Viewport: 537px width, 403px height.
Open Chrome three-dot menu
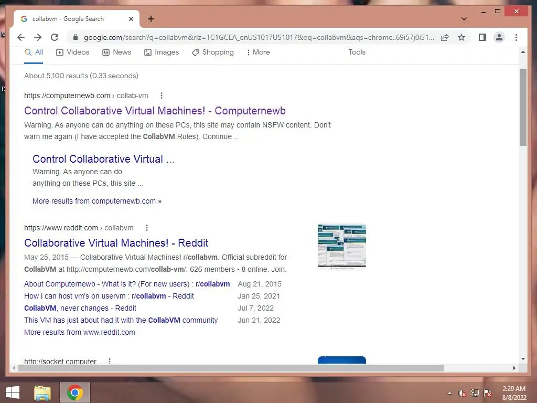coord(516,37)
